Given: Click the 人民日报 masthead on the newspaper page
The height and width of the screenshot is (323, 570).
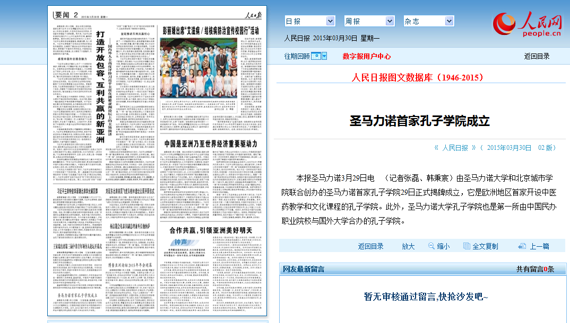Looking at the screenshot, I should click(x=253, y=15).
